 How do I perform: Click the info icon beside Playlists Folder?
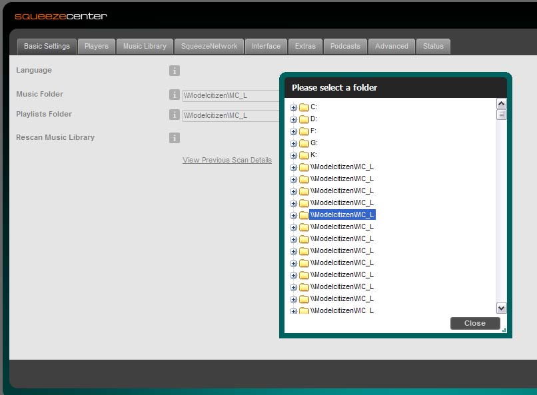(x=175, y=115)
